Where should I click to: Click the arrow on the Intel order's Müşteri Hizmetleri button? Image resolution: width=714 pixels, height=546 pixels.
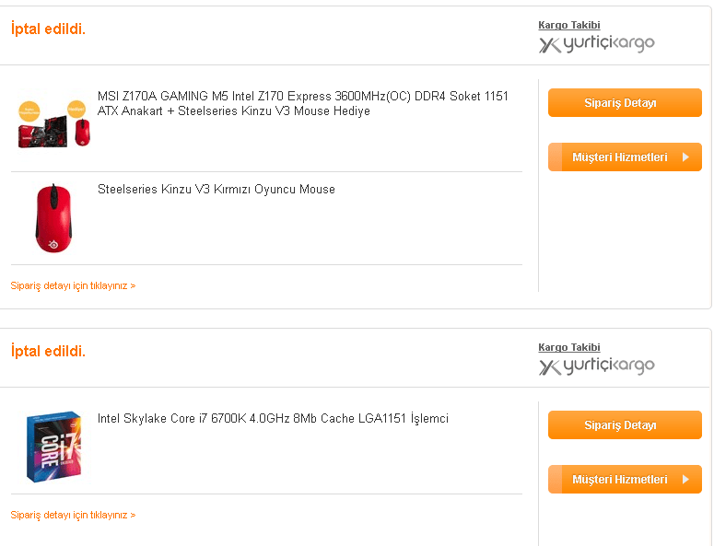685,480
